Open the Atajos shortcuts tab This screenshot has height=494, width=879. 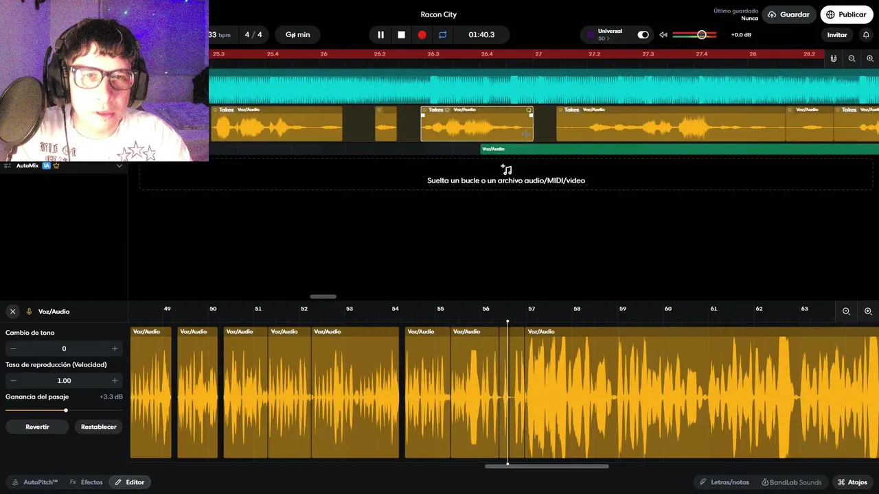click(x=852, y=482)
